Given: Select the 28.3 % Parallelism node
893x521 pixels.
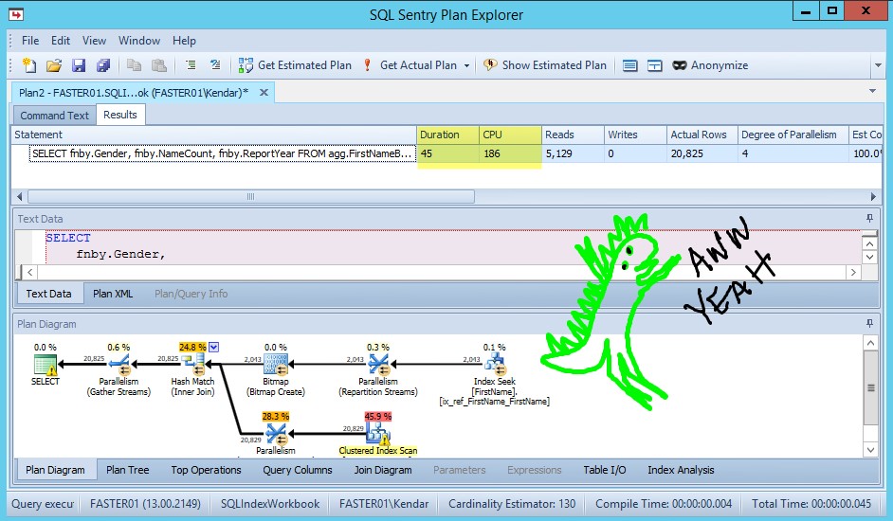Looking at the screenshot, I should pyautogui.click(x=276, y=434).
